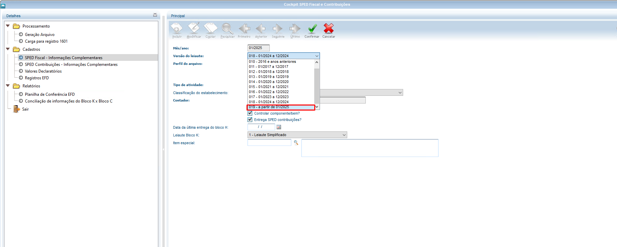
Task: Click the Sair door icon
Action: 16,109
